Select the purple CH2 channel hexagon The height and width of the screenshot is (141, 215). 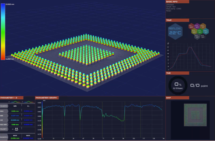click(x=197, y=27)
